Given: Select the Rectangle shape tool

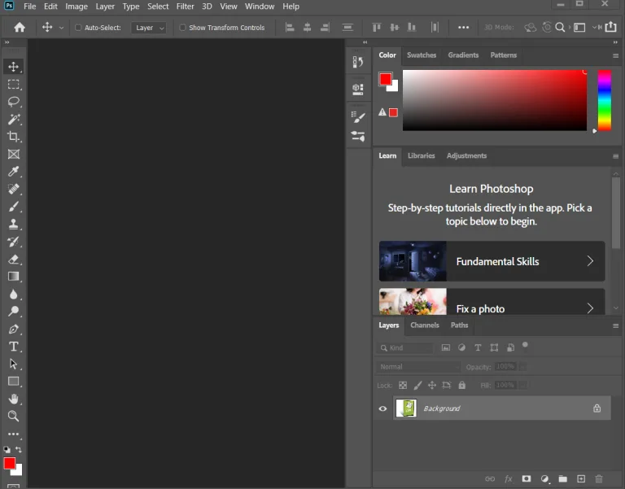Looking at the screenshot, I should (x=14, y=382).
